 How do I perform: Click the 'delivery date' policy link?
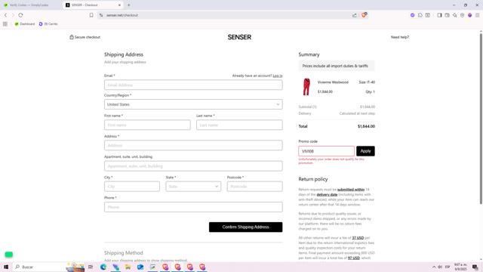pos(327,195)
